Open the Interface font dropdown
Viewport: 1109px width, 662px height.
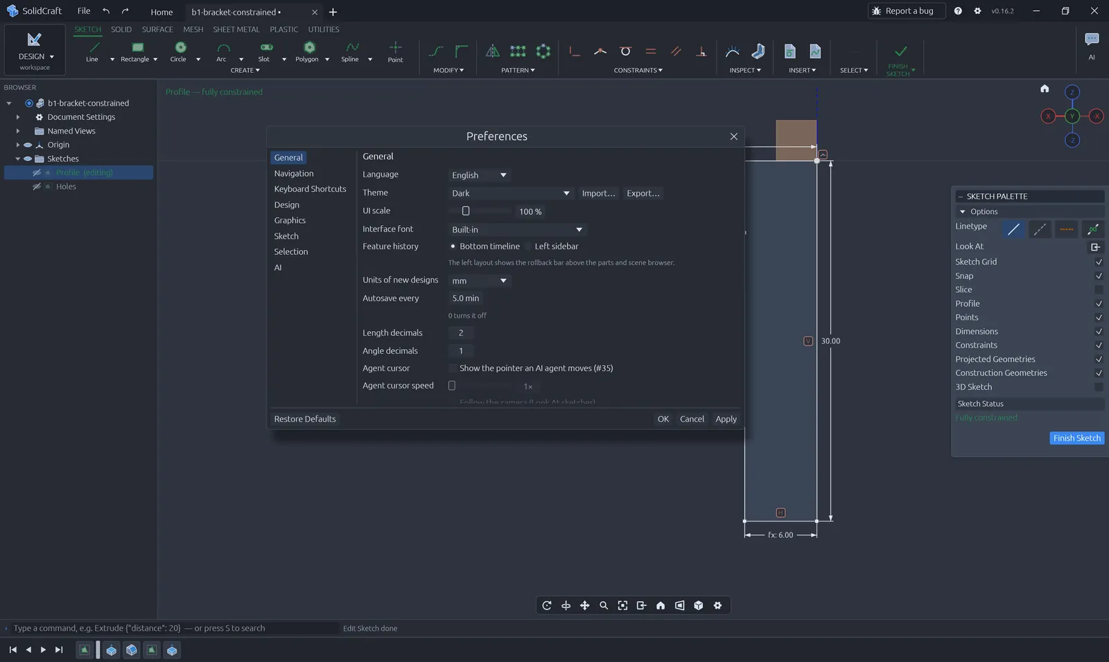click(517, 229)
